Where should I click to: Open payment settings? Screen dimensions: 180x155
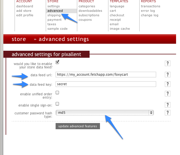54,20
